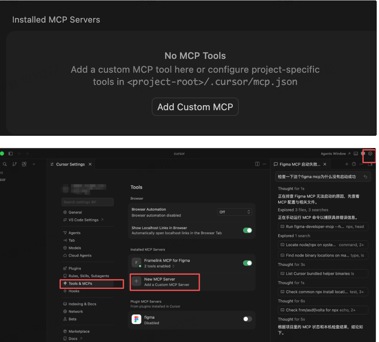
Task: Expand the Explored 1 search entry
Action: point(294,236)
